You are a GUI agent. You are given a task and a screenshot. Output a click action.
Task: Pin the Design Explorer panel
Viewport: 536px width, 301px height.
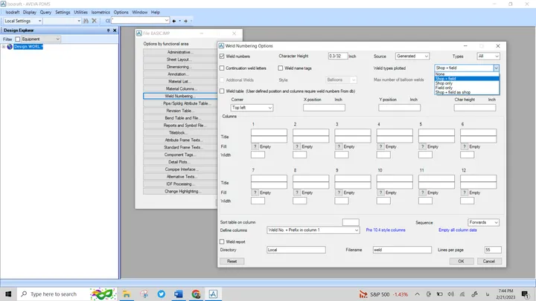109,30
